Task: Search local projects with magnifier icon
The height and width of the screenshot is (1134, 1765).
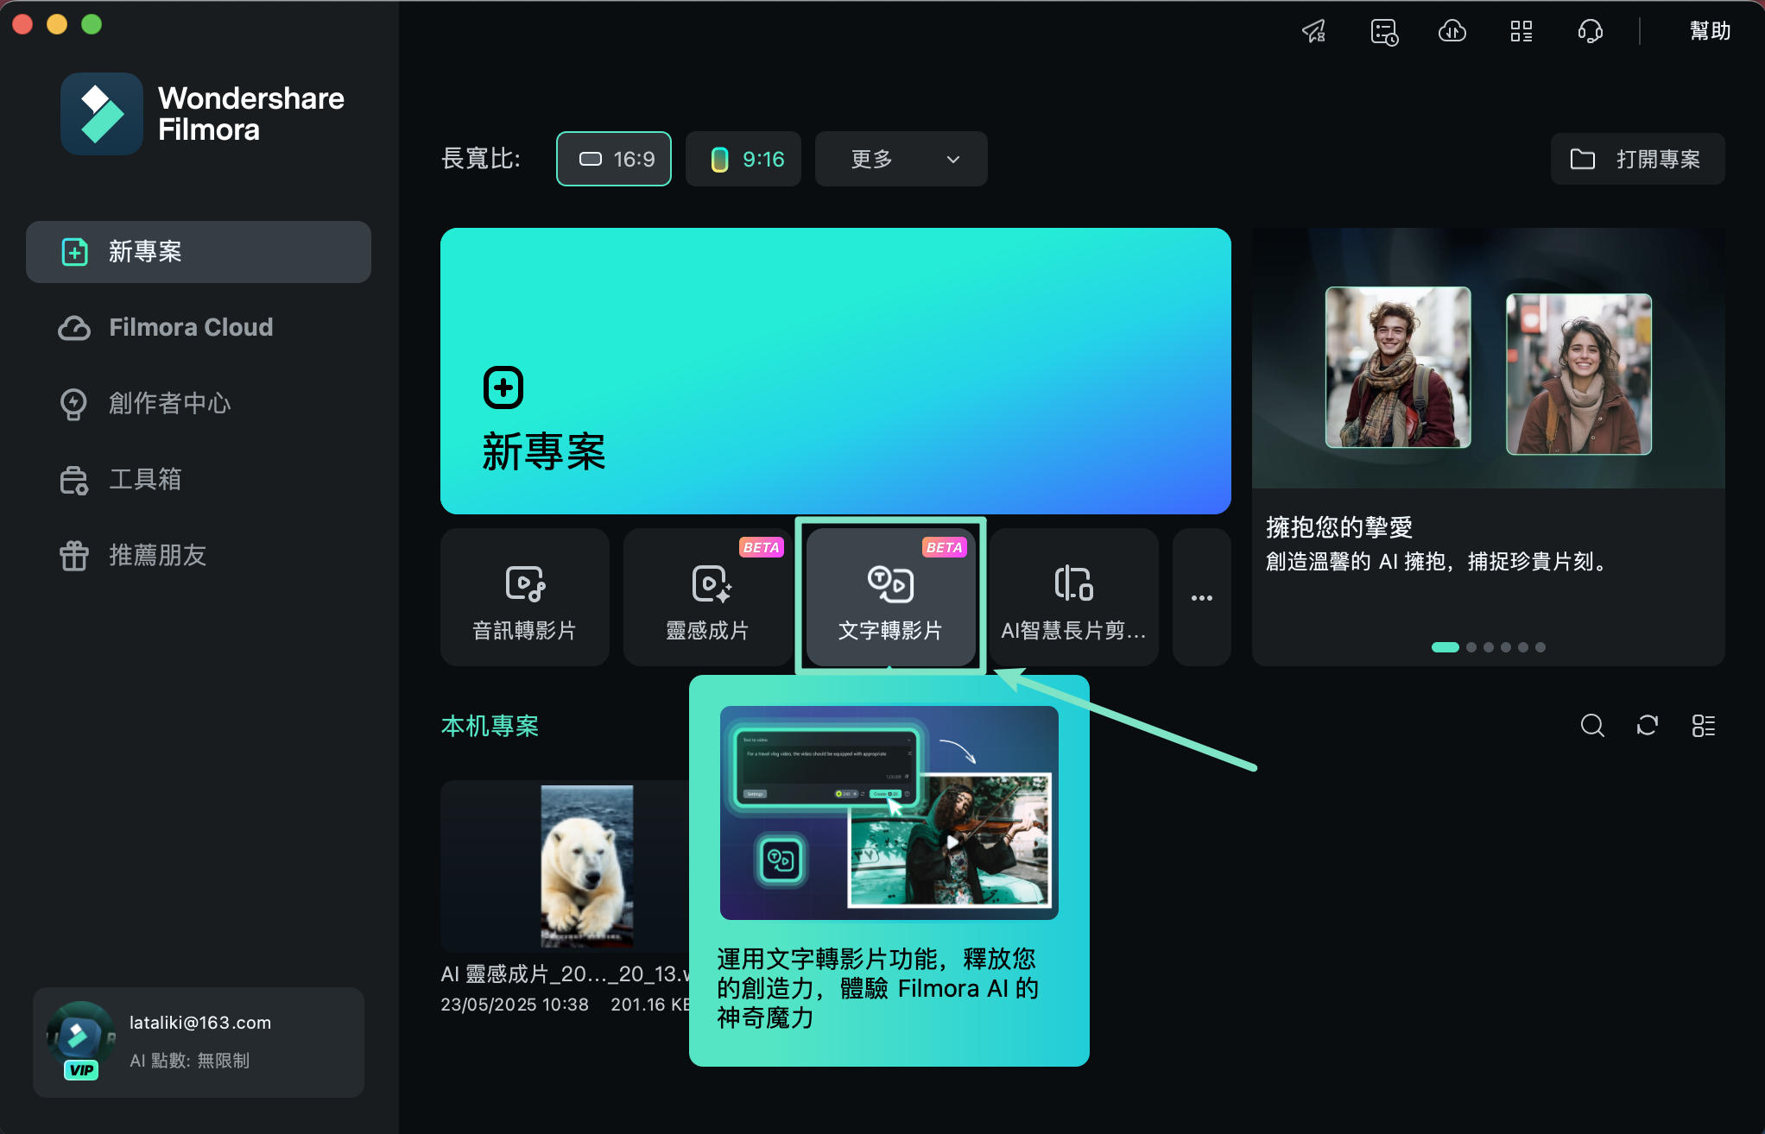Action: [x=1592, y=726]
